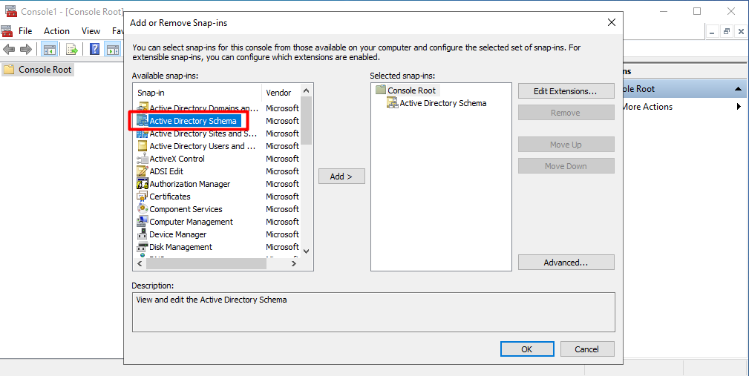749x376 pixels.
Task: Click scroll left arrow of available snap-ins list
Action: (x=140, y=263)
